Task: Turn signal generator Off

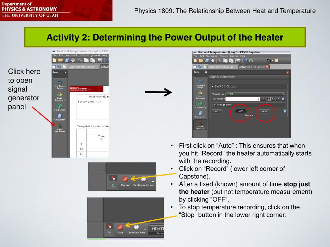Action: coord(241,111)
